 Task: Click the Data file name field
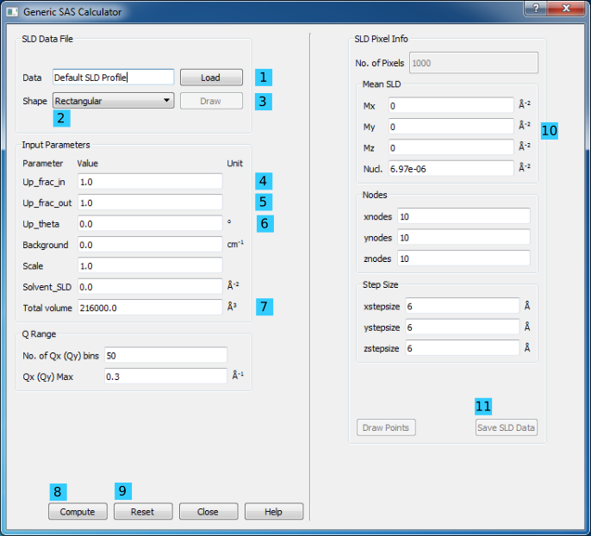click(x=113, y=78)
